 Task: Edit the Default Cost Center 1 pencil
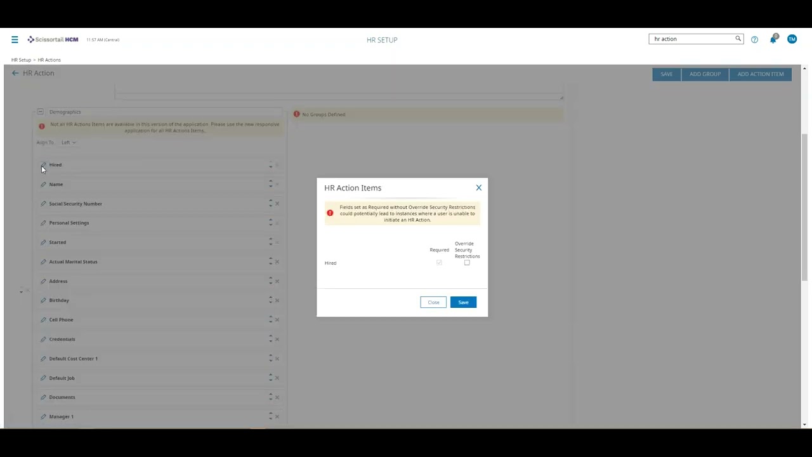coord(43,359)
